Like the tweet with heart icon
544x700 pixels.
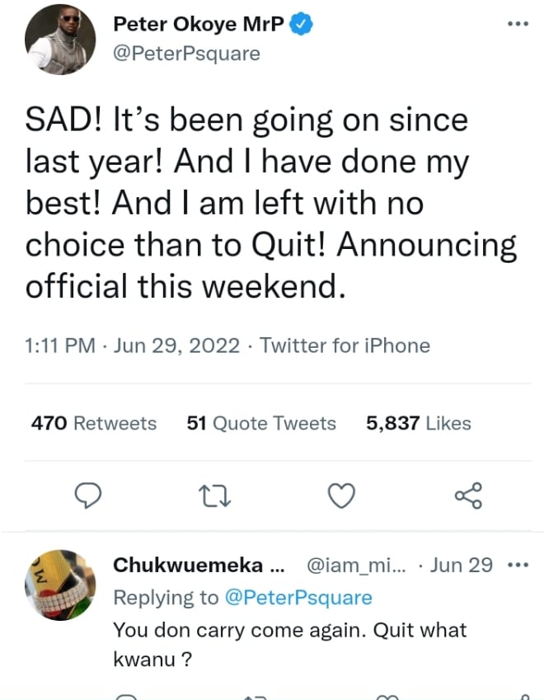pos(341,495)
